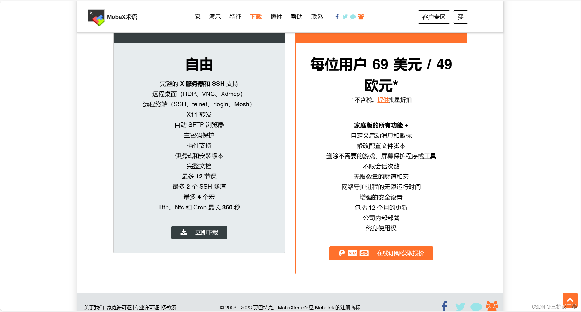Open the 专业许可证 footer link

[x=147, y=307]
